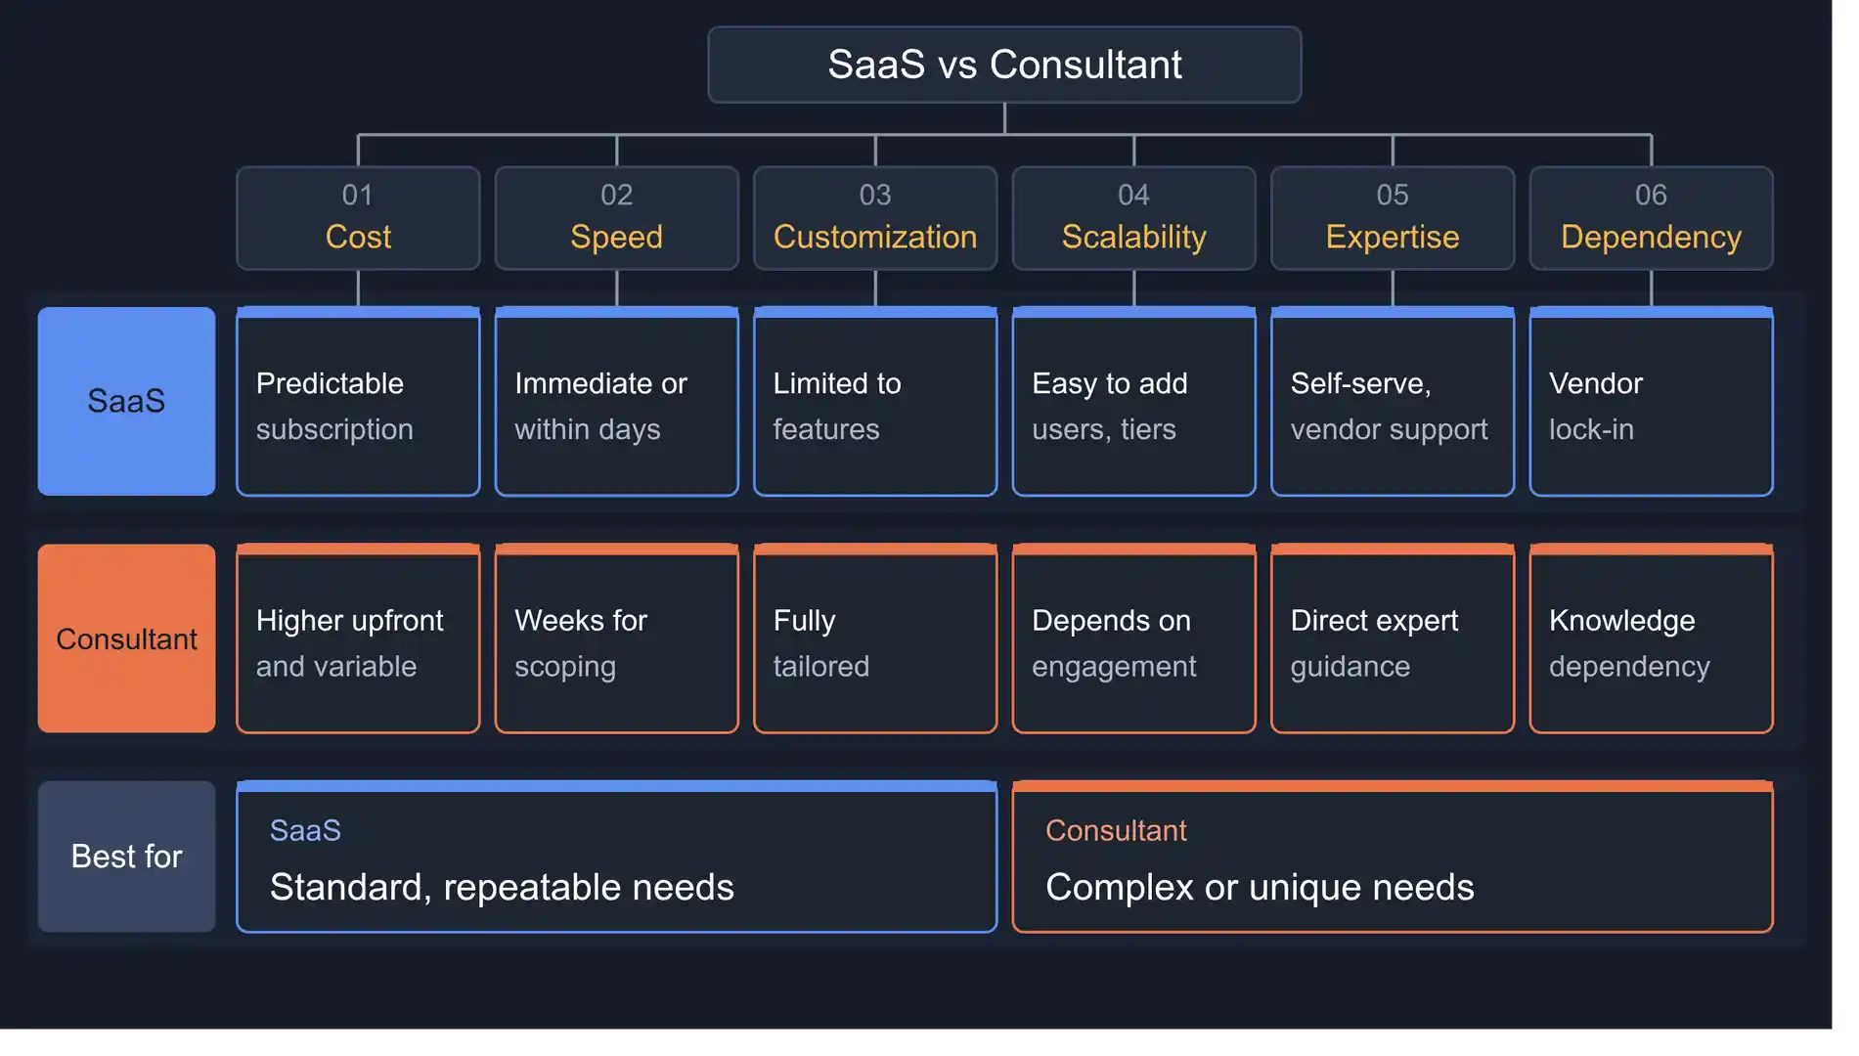Click the 'Complex or unique needs' summary box

point(1393,857)
